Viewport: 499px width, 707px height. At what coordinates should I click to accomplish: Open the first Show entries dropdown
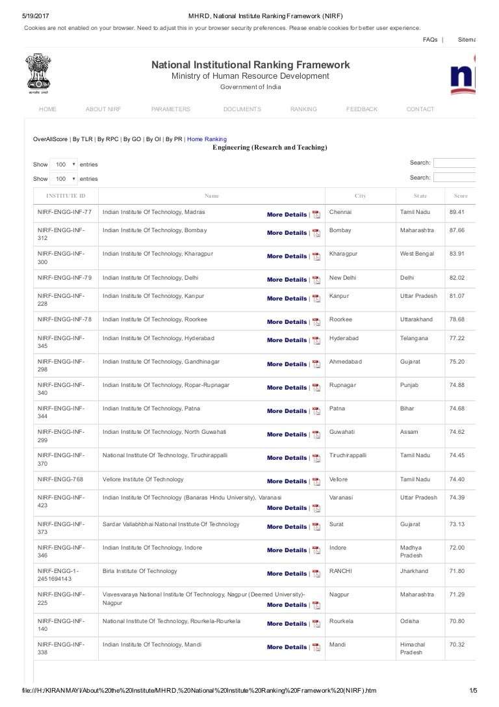[64, 165]
